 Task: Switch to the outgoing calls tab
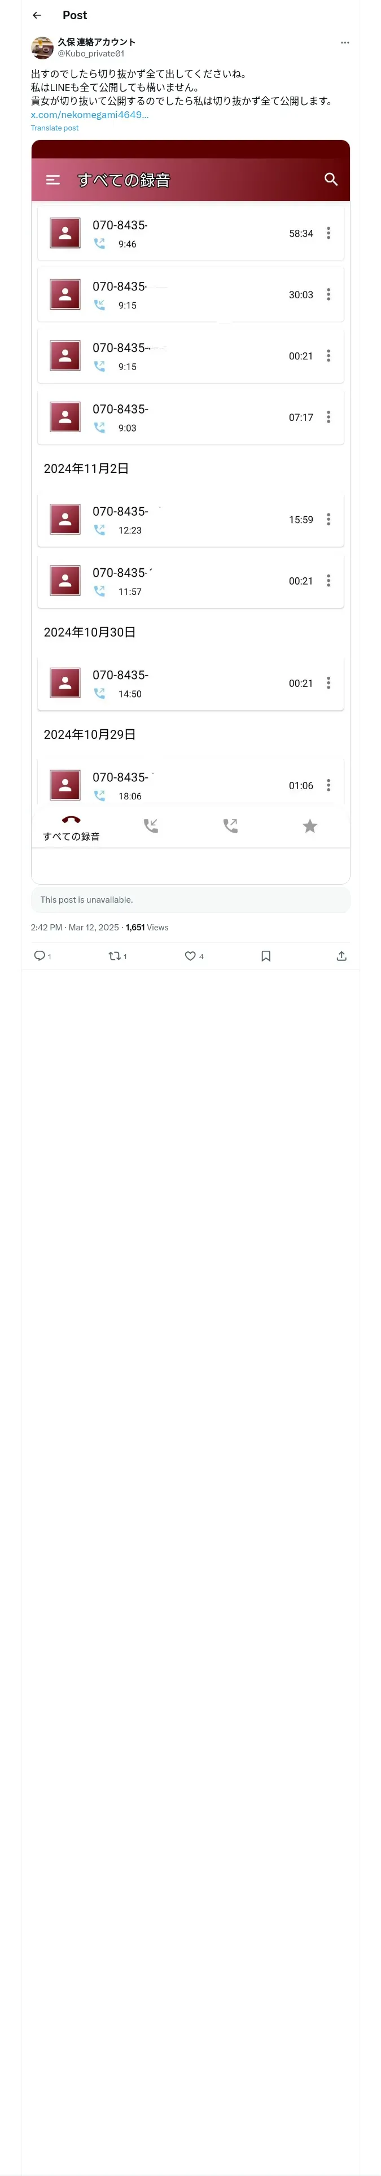pyautogui.click(x=231, y=825)
